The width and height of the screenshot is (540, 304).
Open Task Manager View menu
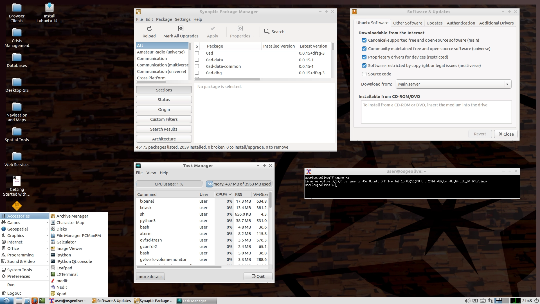pos(151,173)
